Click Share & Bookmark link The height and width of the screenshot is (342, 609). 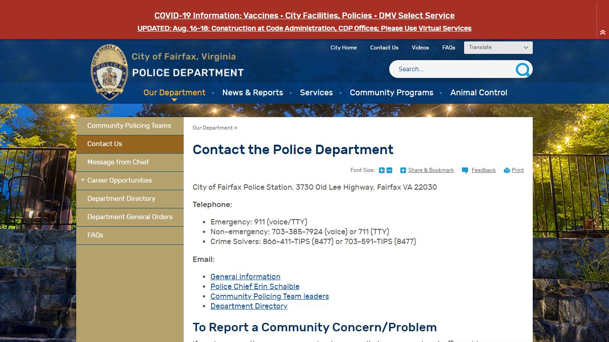click(x=431, y=171)
